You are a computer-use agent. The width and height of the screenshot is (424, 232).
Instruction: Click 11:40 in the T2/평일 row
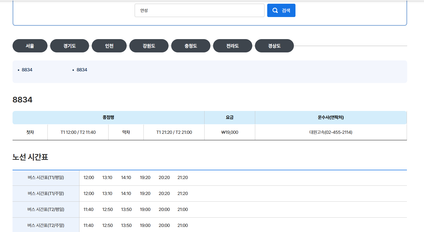coord(89,209)
